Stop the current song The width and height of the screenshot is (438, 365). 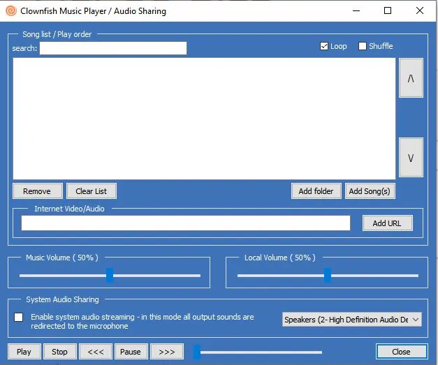tap(60, 352)
